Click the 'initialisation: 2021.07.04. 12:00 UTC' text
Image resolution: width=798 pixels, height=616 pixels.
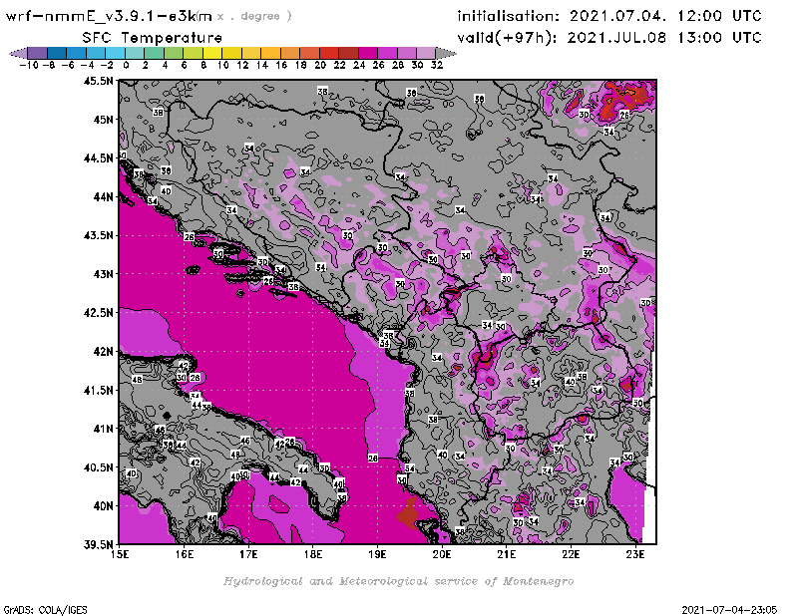[609, 16]
